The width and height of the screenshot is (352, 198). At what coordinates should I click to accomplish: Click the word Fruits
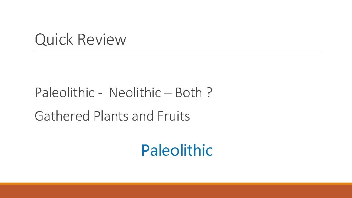pos(173,116)
